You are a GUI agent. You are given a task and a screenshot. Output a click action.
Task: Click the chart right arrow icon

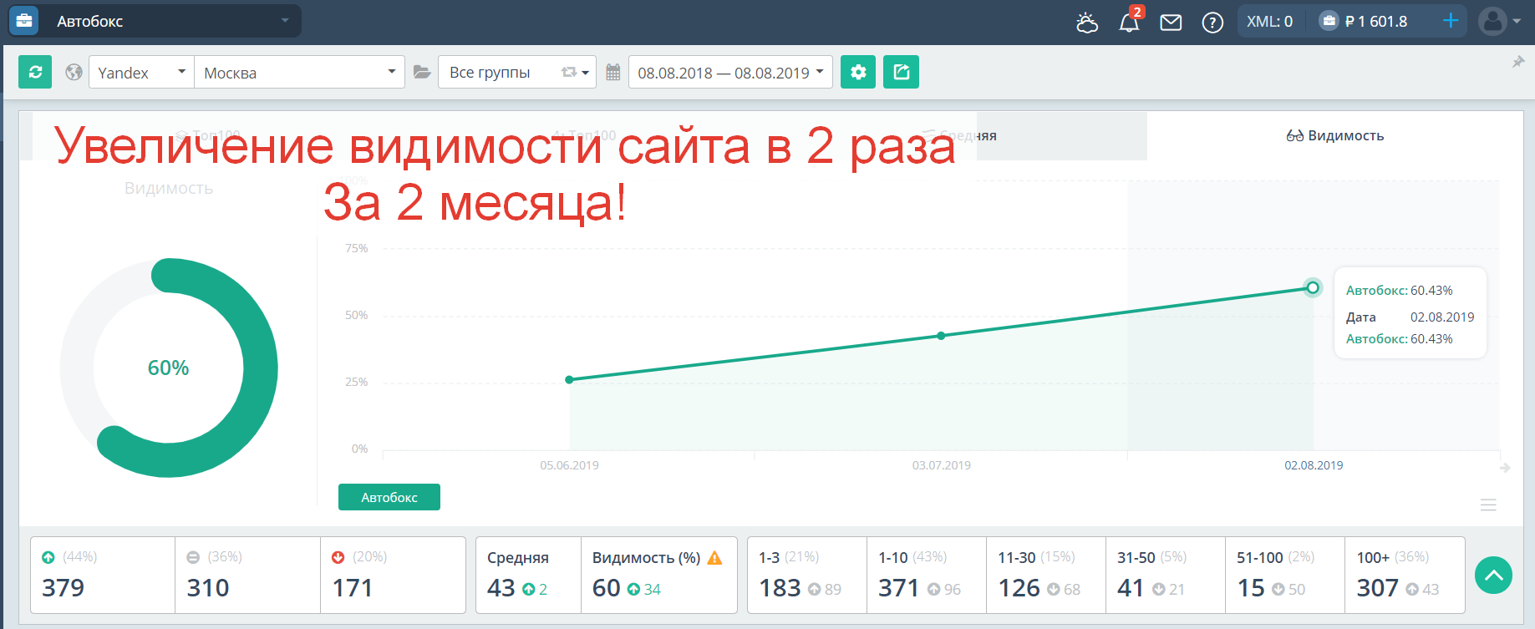(1505, 468)
